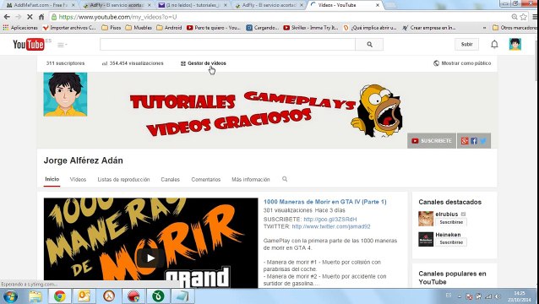Click 311 suscriptores count

pos(65,63)
